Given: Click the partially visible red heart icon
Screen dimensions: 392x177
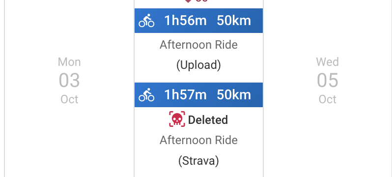Looking at the screenshot, I should click(x=188, y=1).
